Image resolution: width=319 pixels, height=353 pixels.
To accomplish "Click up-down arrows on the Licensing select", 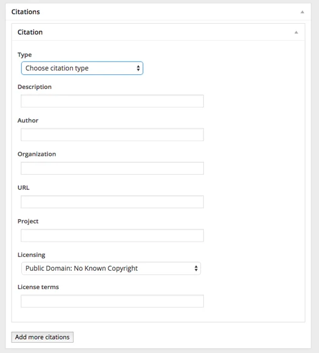I will click(196, 268).
